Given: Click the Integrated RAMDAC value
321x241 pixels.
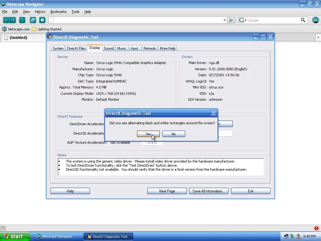Looking at the screenshot, I should click(111, 81).
